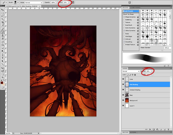
Task: Open brush Opacity slider arrow
Action: click(57, 2)
